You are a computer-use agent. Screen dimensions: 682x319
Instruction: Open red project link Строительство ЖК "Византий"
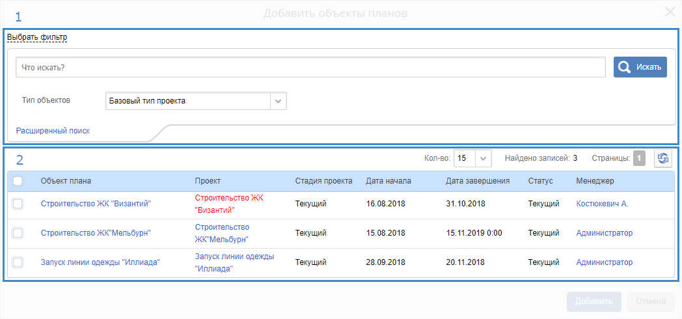click(x=228, y=204)
